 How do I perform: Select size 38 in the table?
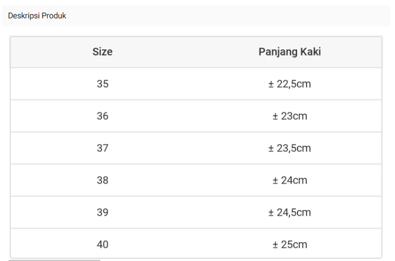pyautogui.click(x=103, y=181)
